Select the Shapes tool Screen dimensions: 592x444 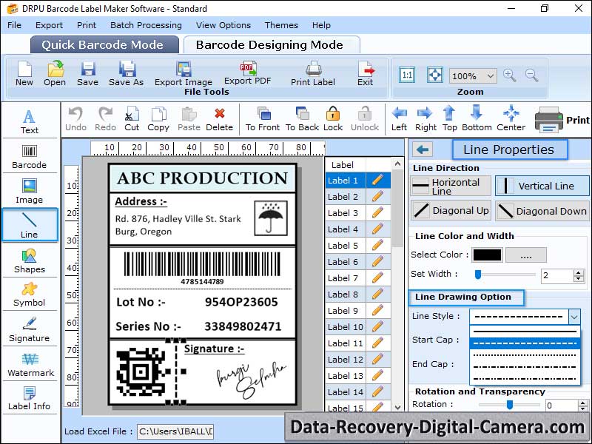click(x=30, y=261)
